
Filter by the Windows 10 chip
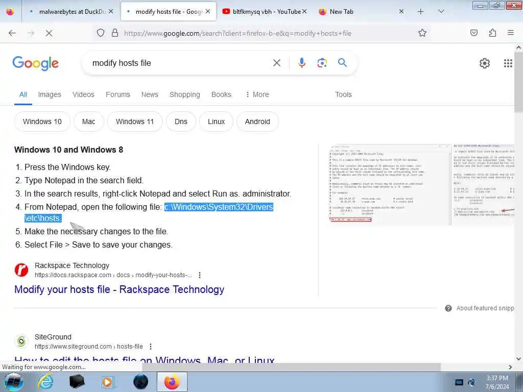point(42,121)
